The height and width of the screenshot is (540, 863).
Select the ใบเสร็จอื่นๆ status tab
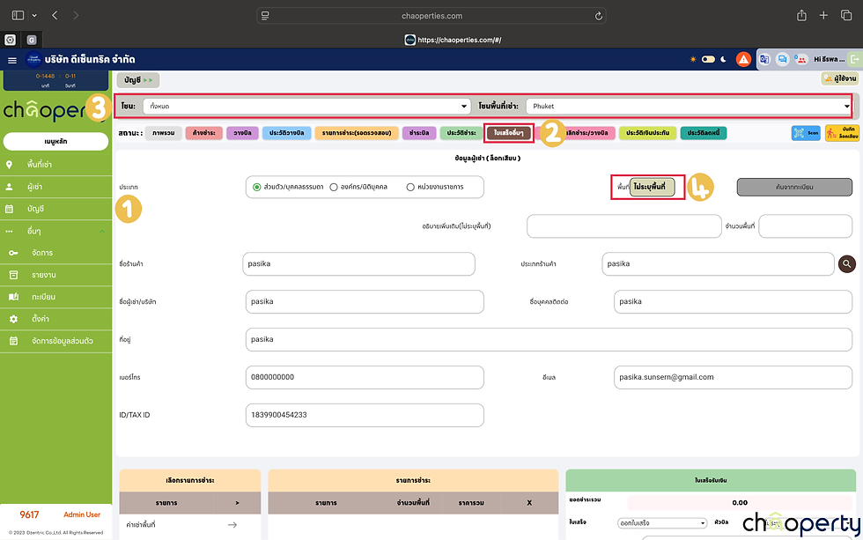click(509, 133)
